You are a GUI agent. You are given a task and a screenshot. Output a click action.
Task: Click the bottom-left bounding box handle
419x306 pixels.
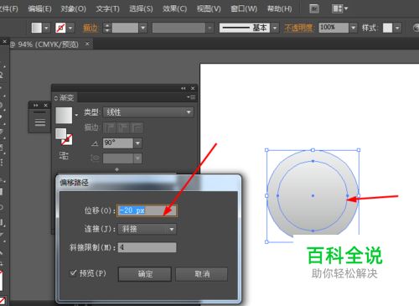pos(266,242)
